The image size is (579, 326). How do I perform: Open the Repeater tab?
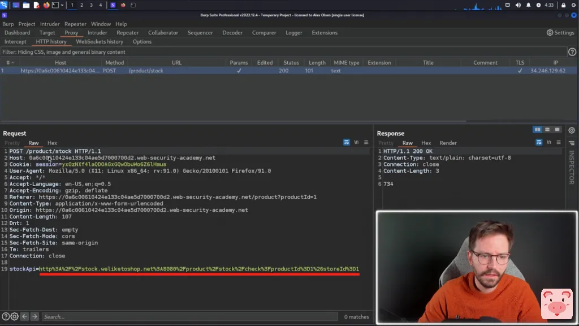pos(127,33)
